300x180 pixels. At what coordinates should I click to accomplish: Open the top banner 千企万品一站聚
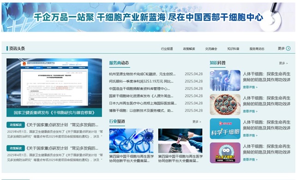pos(148,17)
